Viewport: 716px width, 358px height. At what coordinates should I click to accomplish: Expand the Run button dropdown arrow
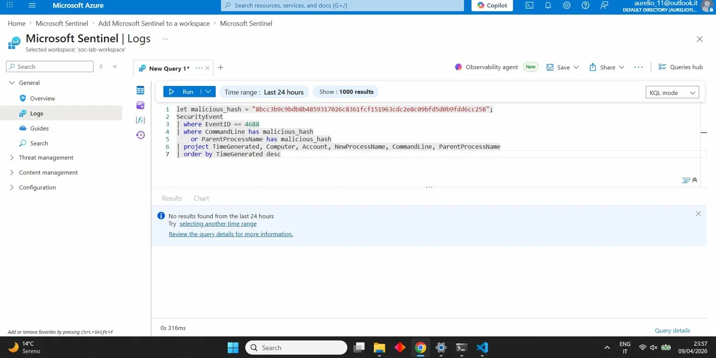click(x=208, y=92)
